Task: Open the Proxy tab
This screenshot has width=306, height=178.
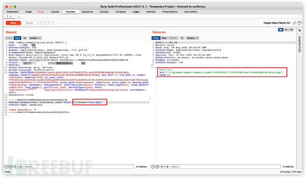Action: [x=41, y=12]
